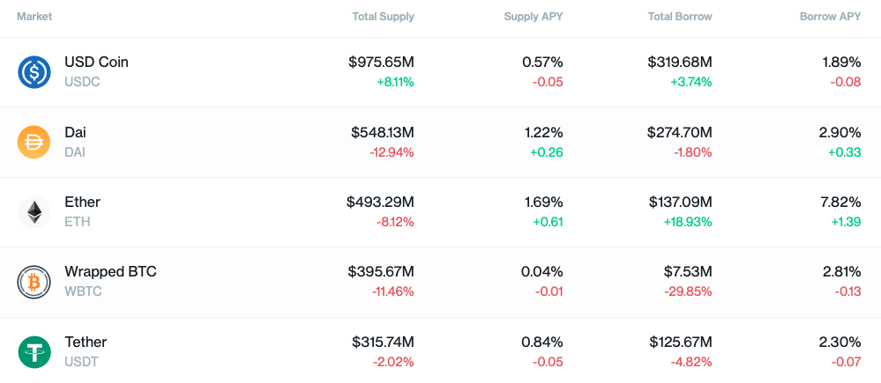The image size is (881, 383).
Task: Click the Dai orange logo icon
Action: click(34, 143)
